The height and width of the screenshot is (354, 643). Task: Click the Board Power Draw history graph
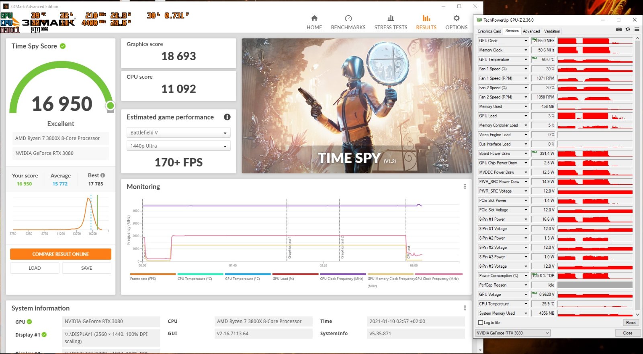(x=595, y=153)
